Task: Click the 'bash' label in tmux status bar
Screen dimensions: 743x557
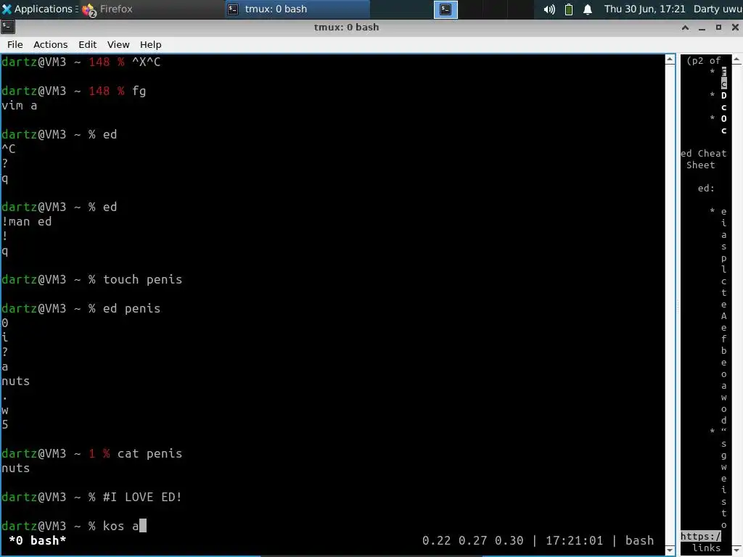Action: click(x=639, y=540)
